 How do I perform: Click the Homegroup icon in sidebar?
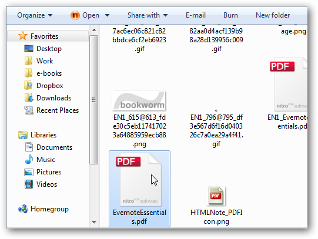click(x=23, y=209)
